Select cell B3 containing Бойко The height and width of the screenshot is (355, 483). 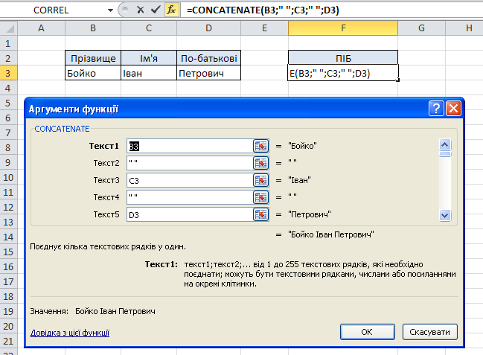click(92, 73)
